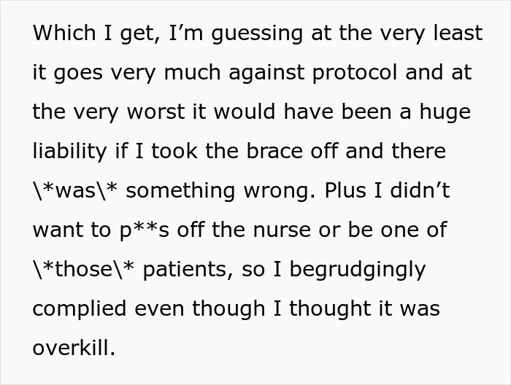The height and width of the screenshot is (385, 511).
Task: Click the word "nurse" in the sixth line
Action: pos(282,232)
